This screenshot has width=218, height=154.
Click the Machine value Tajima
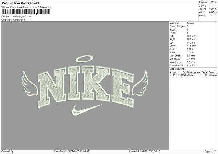190,23
